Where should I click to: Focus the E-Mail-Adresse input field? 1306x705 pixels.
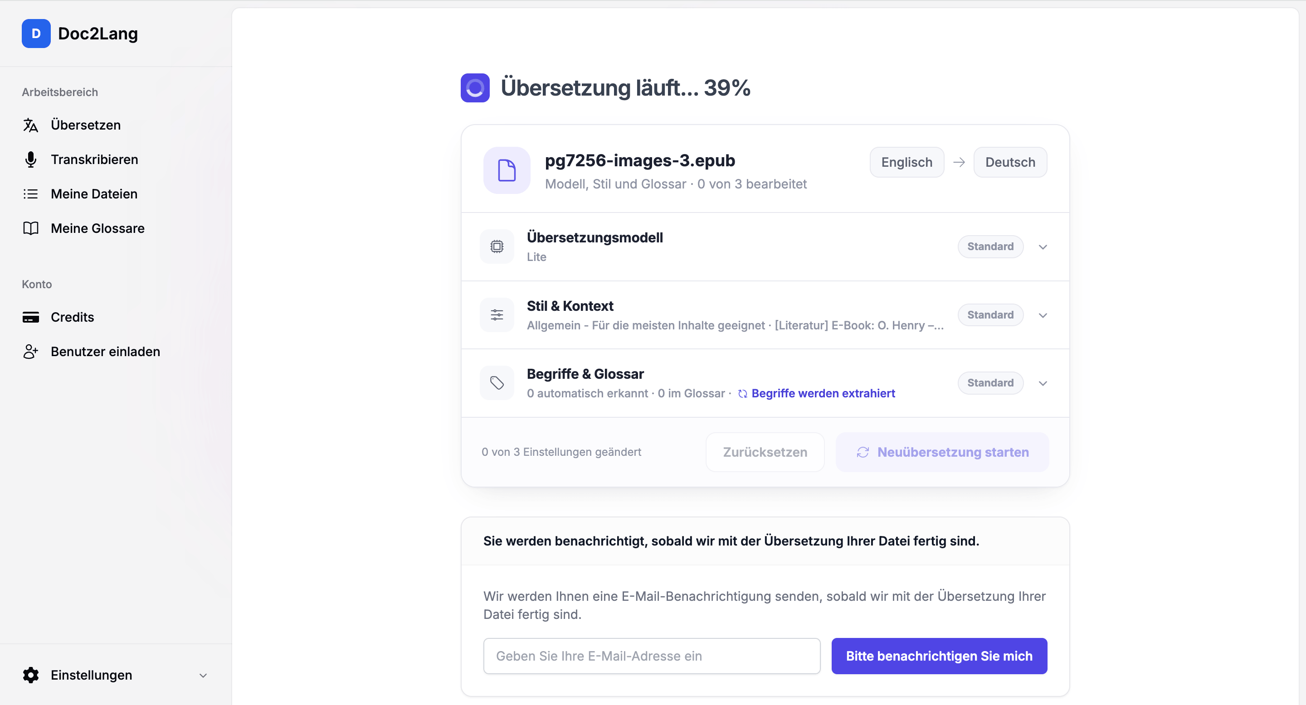(652, 656)
